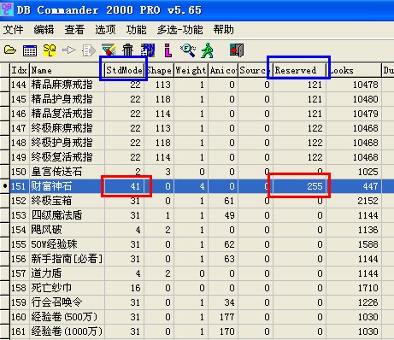Select the name cell 飓风破

[67, 230]
